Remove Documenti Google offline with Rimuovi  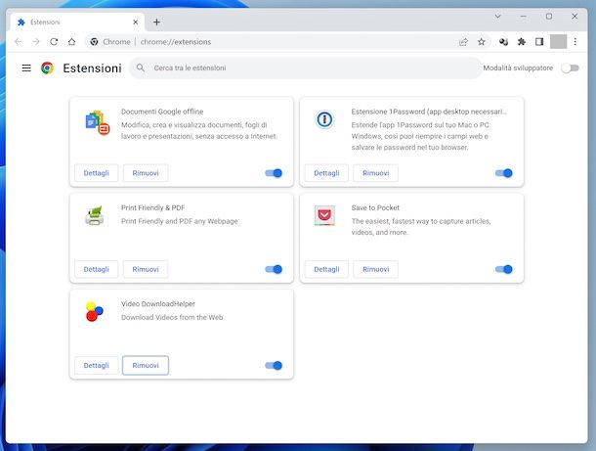click(x=146, y=173)
